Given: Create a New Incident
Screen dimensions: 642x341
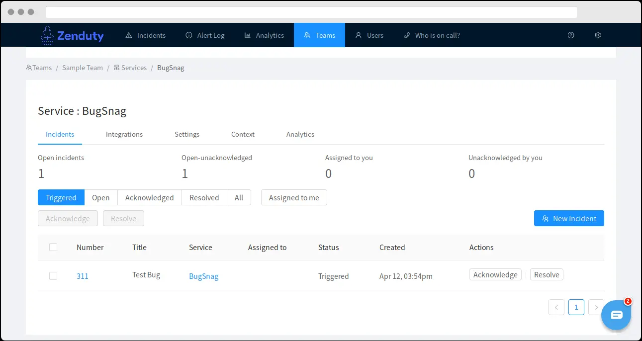Looking at the screenshot, I should (569, 218).
